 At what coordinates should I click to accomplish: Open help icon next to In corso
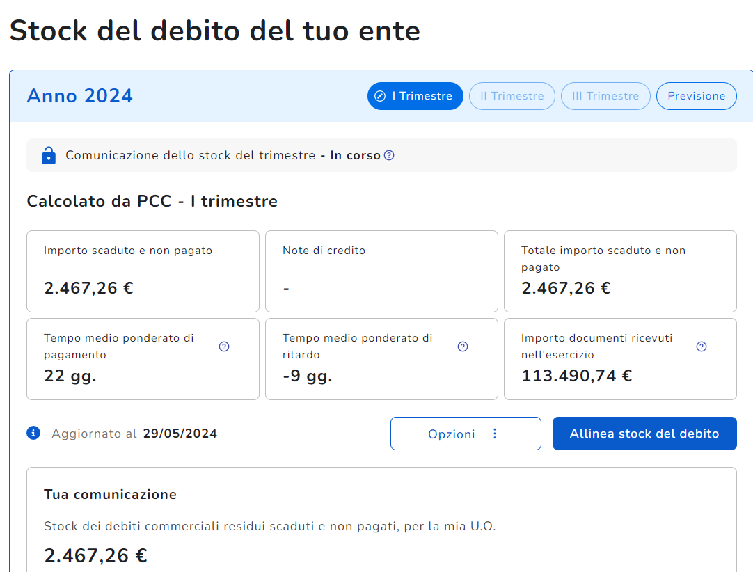(x=389, y=155)
